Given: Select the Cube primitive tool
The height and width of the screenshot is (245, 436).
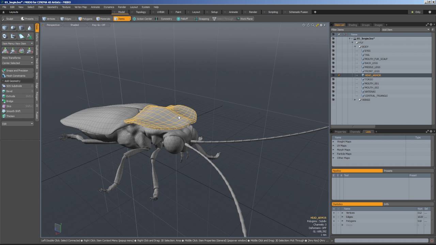Looking at the screenshot, I should pos(5,28).
